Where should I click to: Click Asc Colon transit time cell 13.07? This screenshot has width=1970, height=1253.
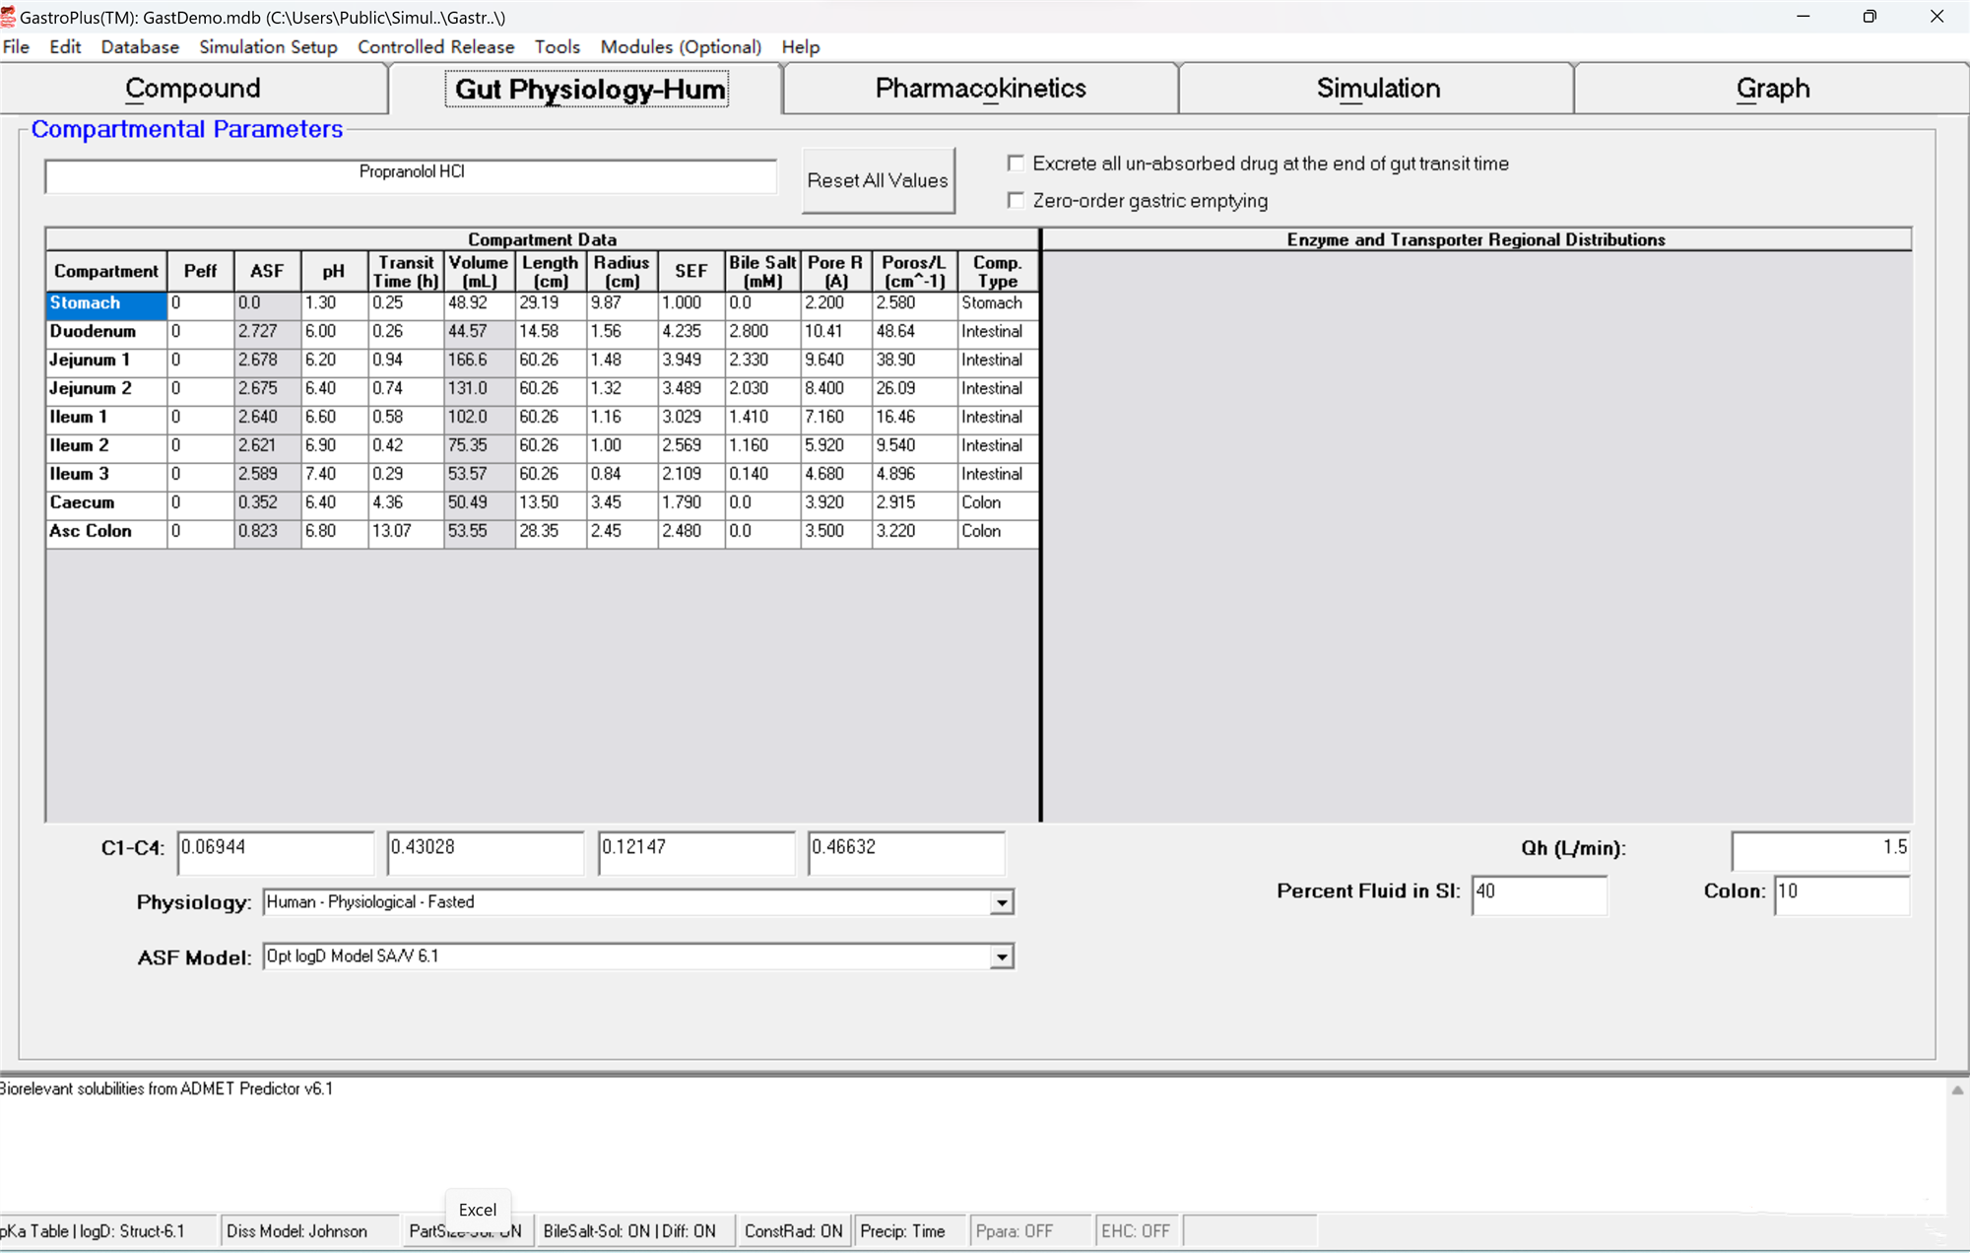[x=406, y=532]
